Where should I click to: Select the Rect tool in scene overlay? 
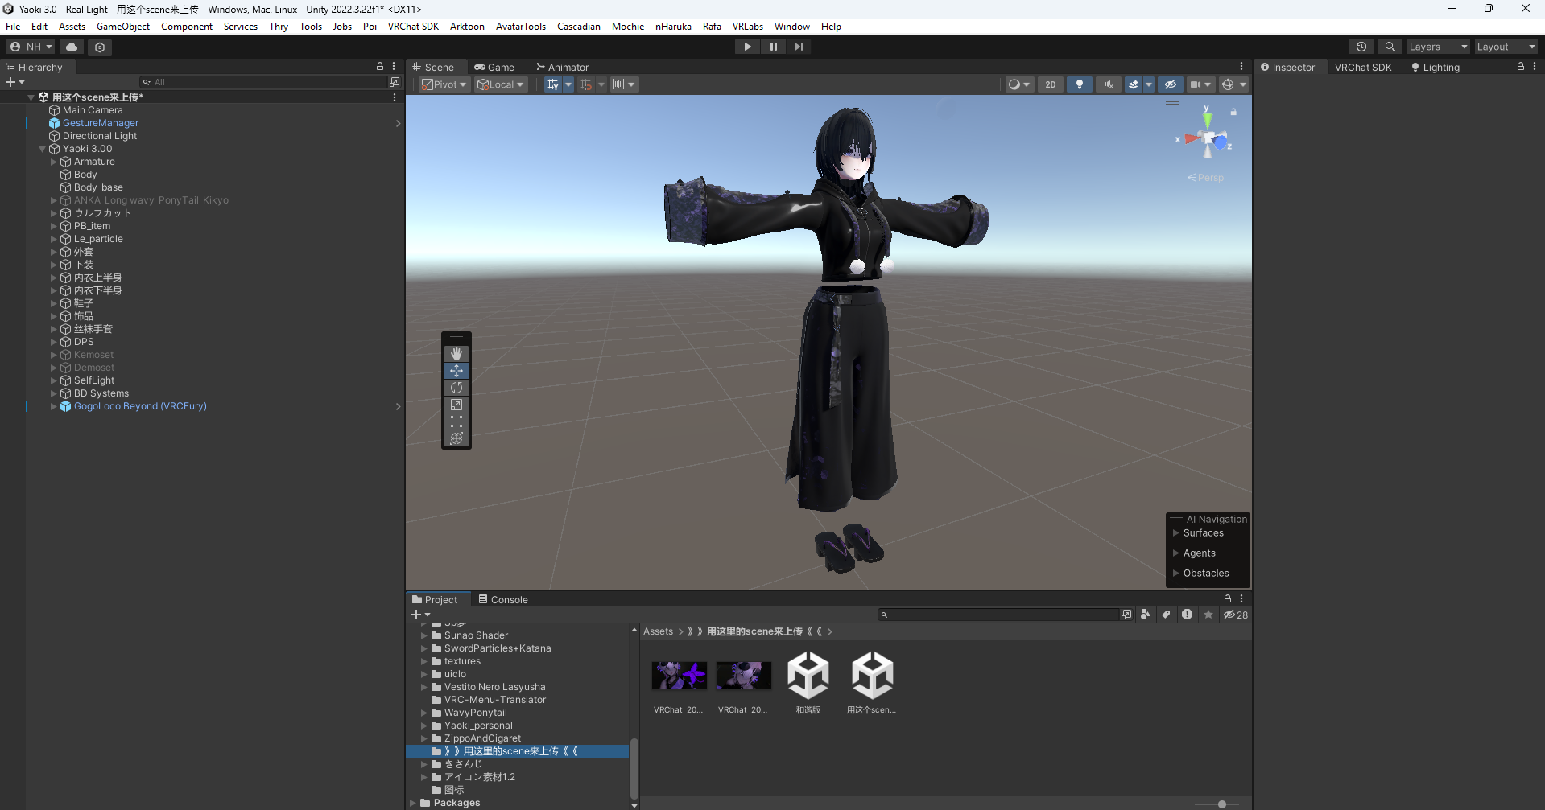[456, 421]
